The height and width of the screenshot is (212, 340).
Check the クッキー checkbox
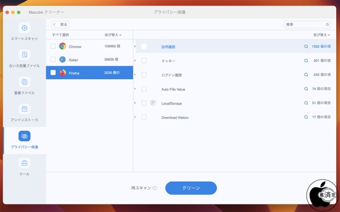click(144, 61)
